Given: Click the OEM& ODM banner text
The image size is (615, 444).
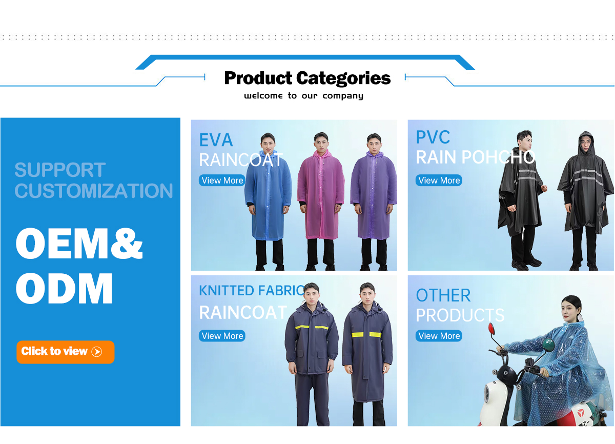Looking at the screenshot, I should point(79,266).
